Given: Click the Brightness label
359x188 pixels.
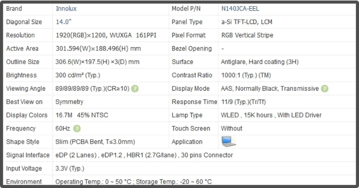Looking at the screenshot, I should (x=21, y=75).
